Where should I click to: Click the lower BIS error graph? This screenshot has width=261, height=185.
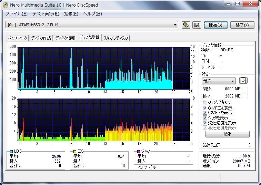click(104, 120)
